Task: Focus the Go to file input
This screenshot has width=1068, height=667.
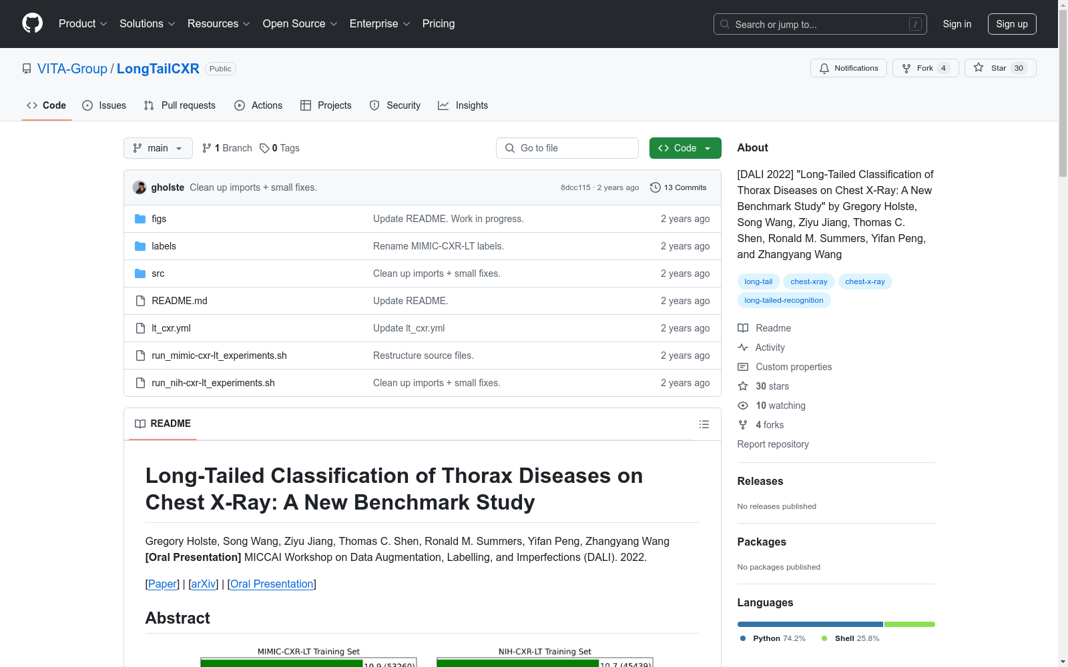Action: pos(567,148)
